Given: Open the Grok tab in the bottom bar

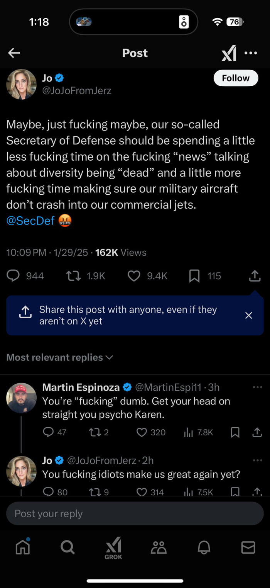Looking at the screenshot, I should pyautogui.click(x=113, y=548).
